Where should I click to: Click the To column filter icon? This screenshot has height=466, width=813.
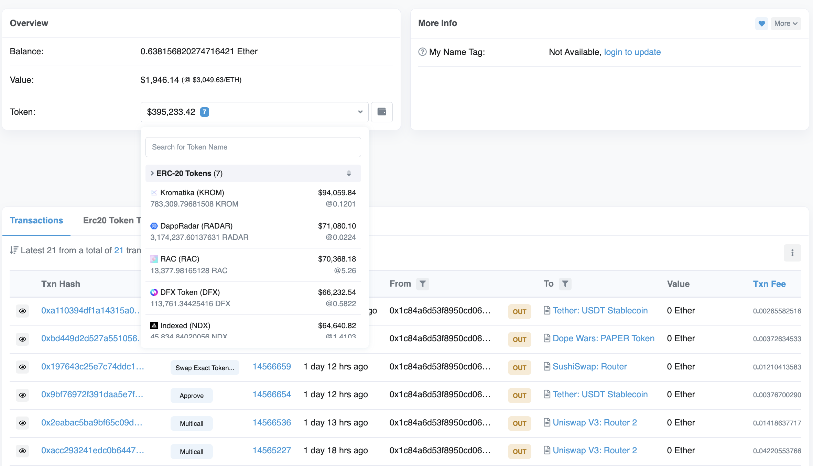pyautogui.click(x=565, y=284)
